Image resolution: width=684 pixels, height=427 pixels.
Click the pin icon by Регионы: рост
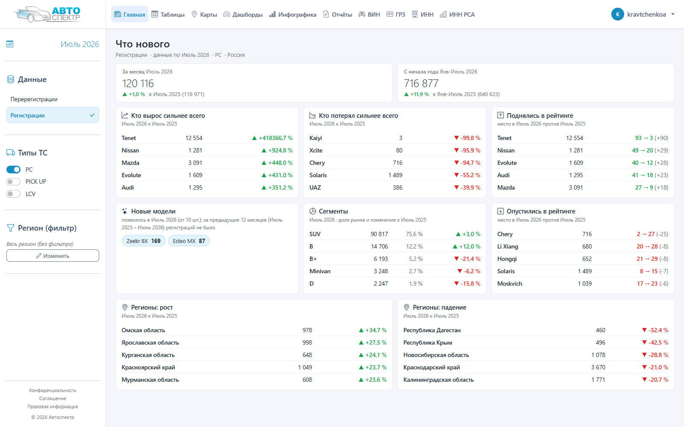point(125,307)
